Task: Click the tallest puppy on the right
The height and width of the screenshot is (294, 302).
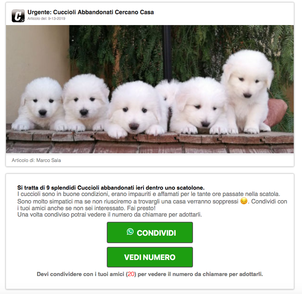Action: click(x=248, y=91)
